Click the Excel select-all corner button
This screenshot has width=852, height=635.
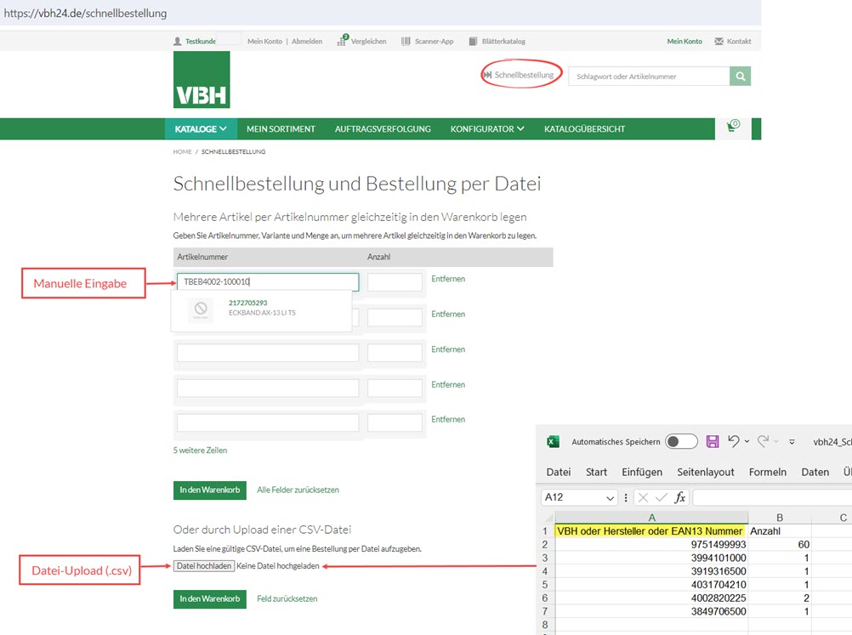[548, 518]
